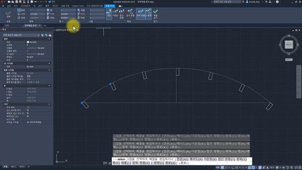Choose the 접선 방향(T) option in the command line
Screen dimensions: 302x170
coord(226,160)
